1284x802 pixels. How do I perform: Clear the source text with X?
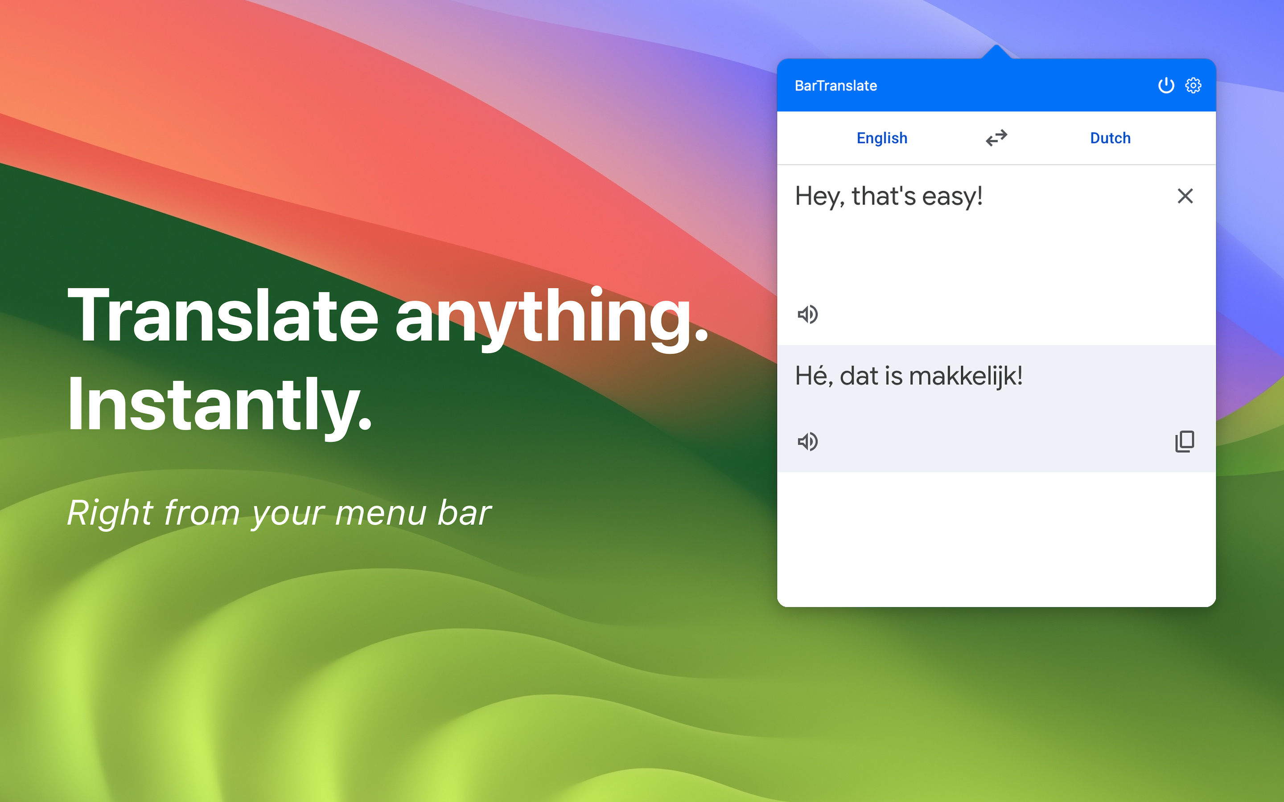point(1185,196)
